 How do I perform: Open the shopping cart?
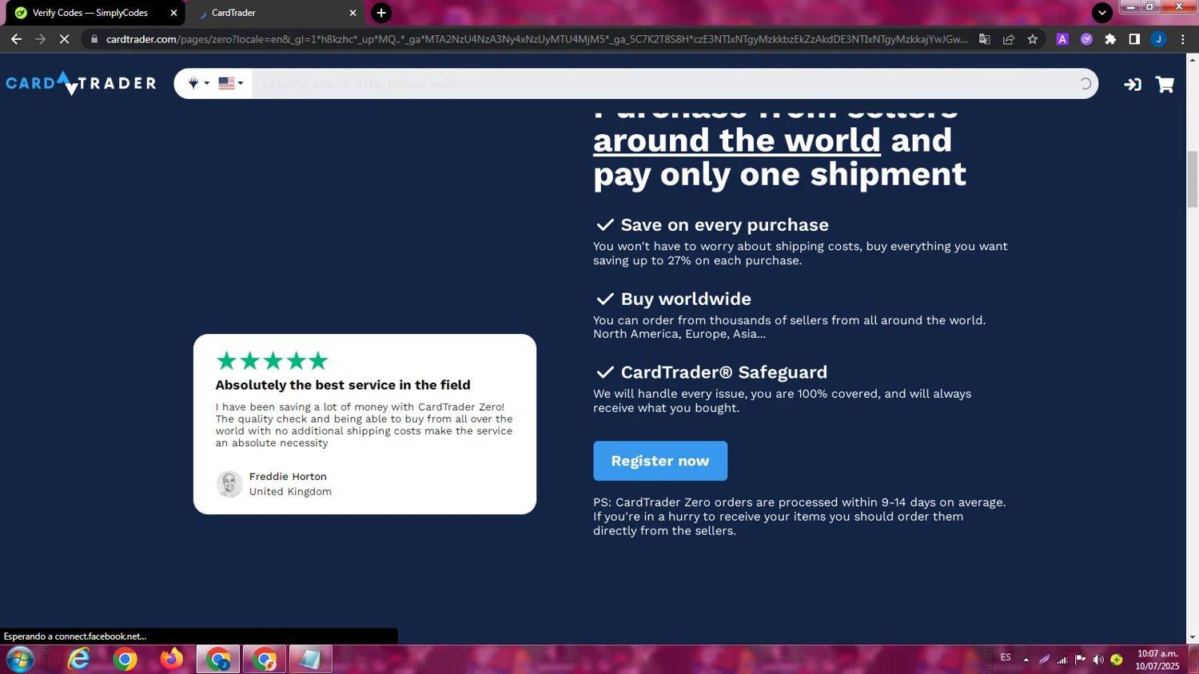pyautogui.click(x=1165, y=84)
